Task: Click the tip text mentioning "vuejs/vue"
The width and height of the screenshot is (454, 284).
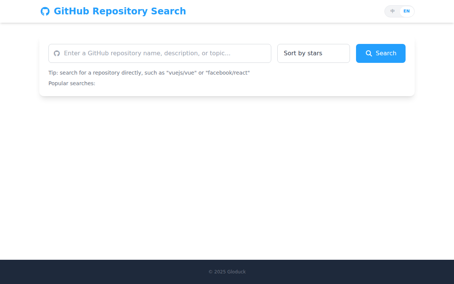Action: tap(149, 73)
